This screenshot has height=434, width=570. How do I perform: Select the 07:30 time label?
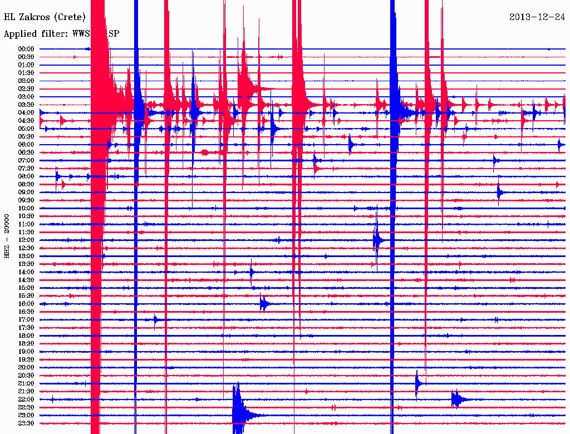26,169
